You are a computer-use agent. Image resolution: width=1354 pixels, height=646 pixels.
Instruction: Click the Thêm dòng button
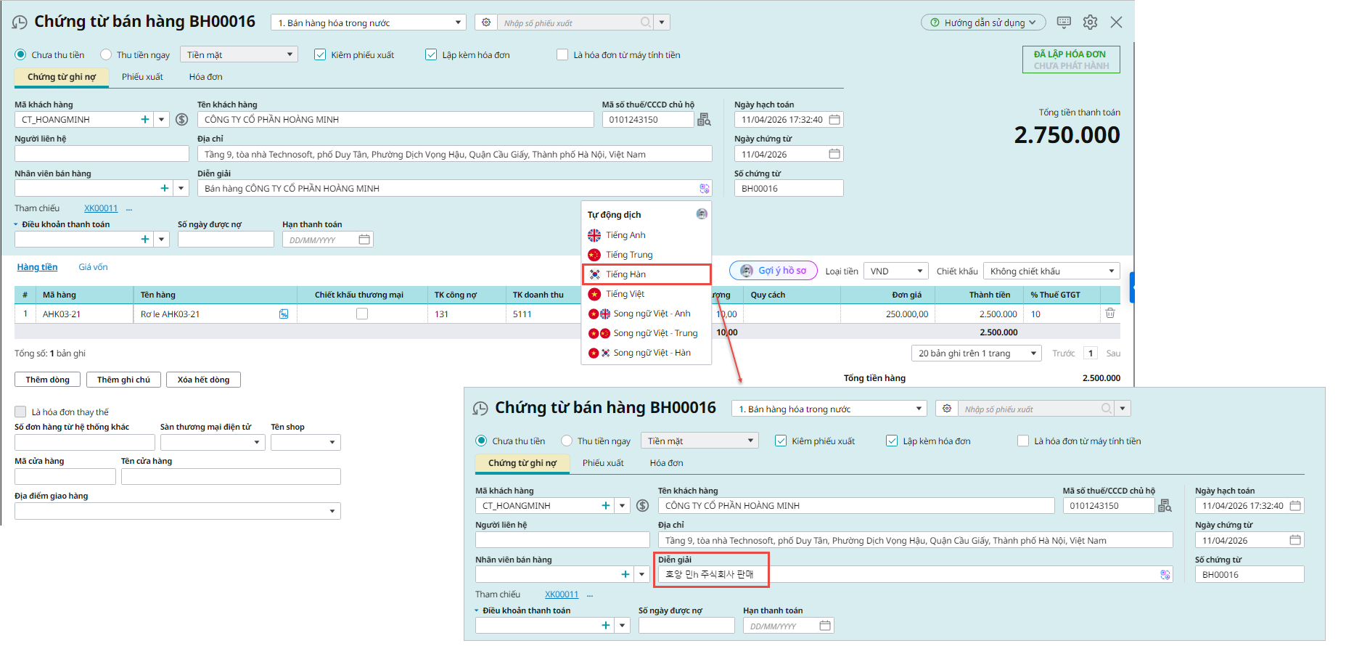[x=48, y=380]
